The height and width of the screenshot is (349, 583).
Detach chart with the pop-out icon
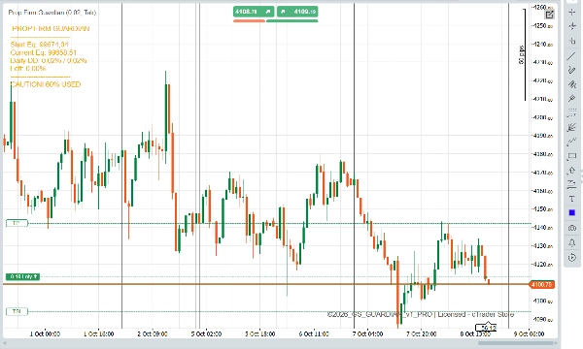[549, 15]
